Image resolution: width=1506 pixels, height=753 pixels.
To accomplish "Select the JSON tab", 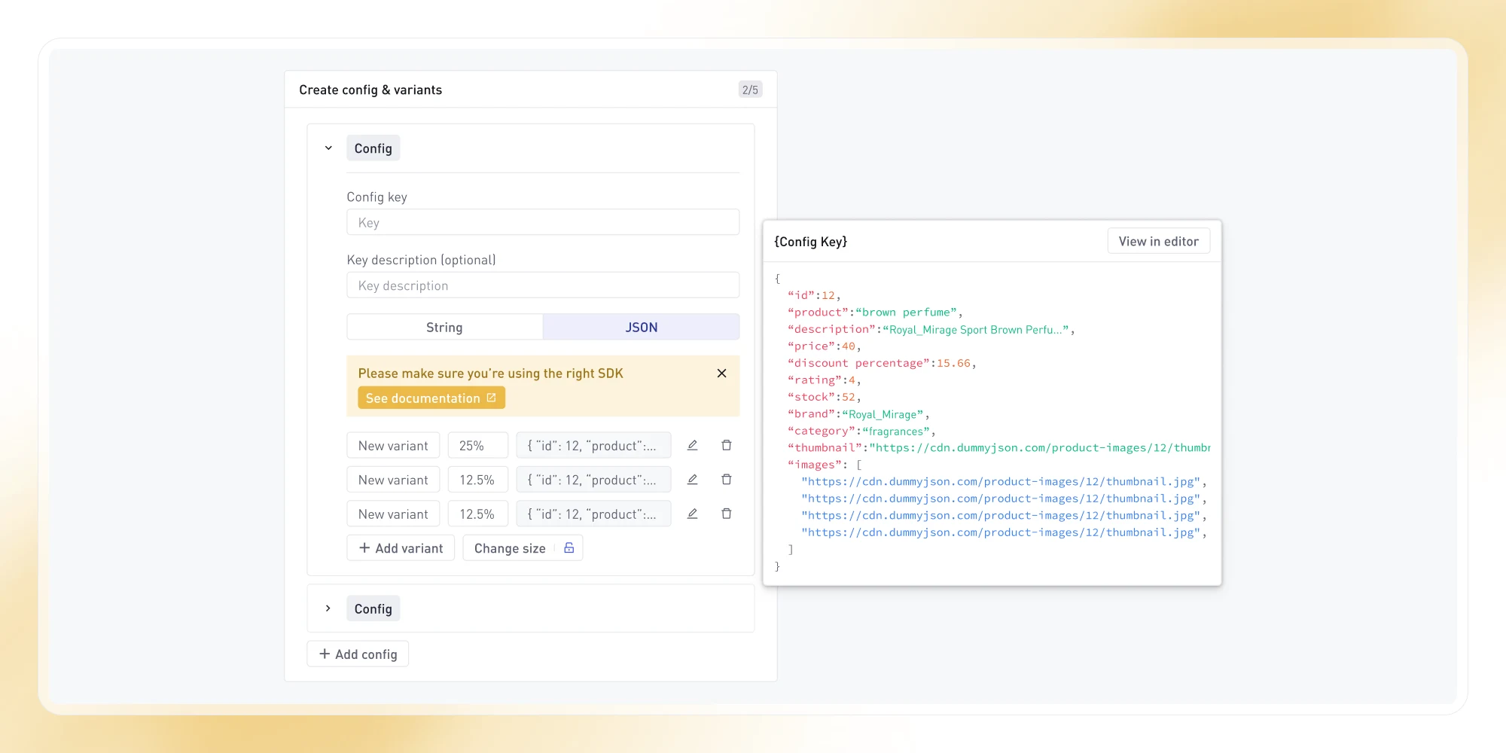I will [641, 327].
